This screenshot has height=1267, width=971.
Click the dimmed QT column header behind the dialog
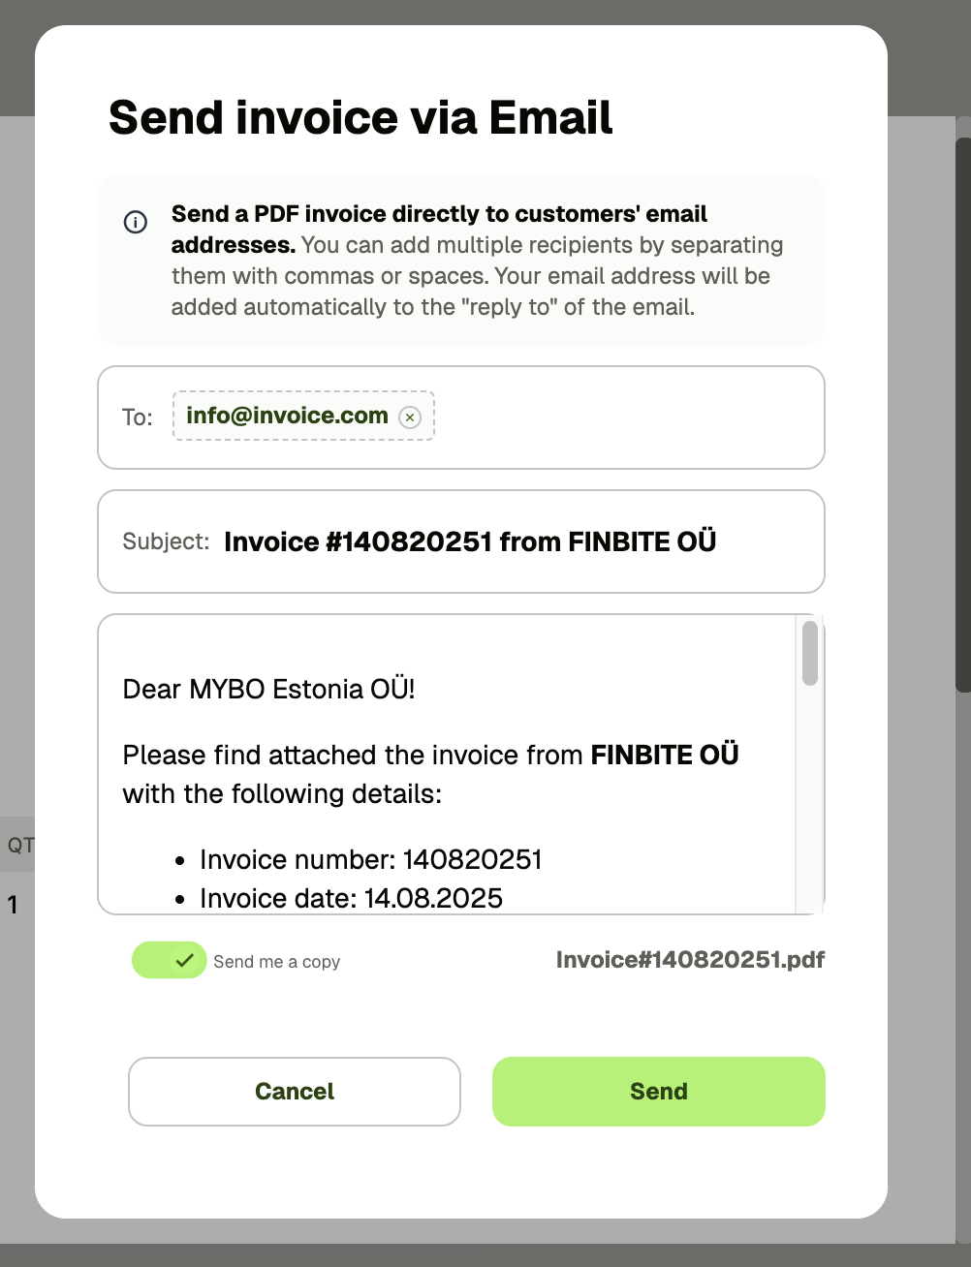[19, 845]
